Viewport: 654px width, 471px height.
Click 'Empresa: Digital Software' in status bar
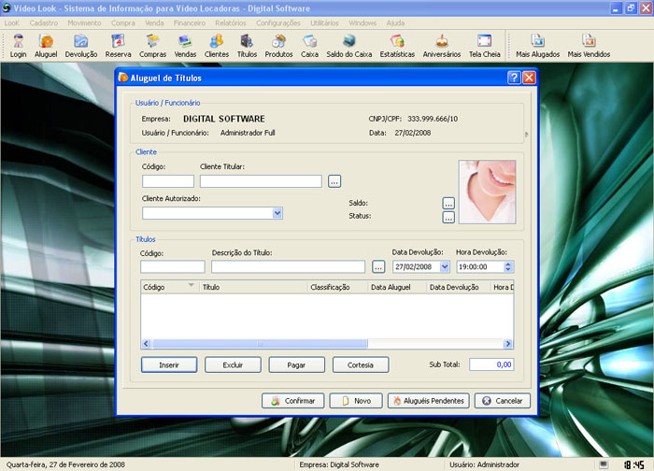339,464
